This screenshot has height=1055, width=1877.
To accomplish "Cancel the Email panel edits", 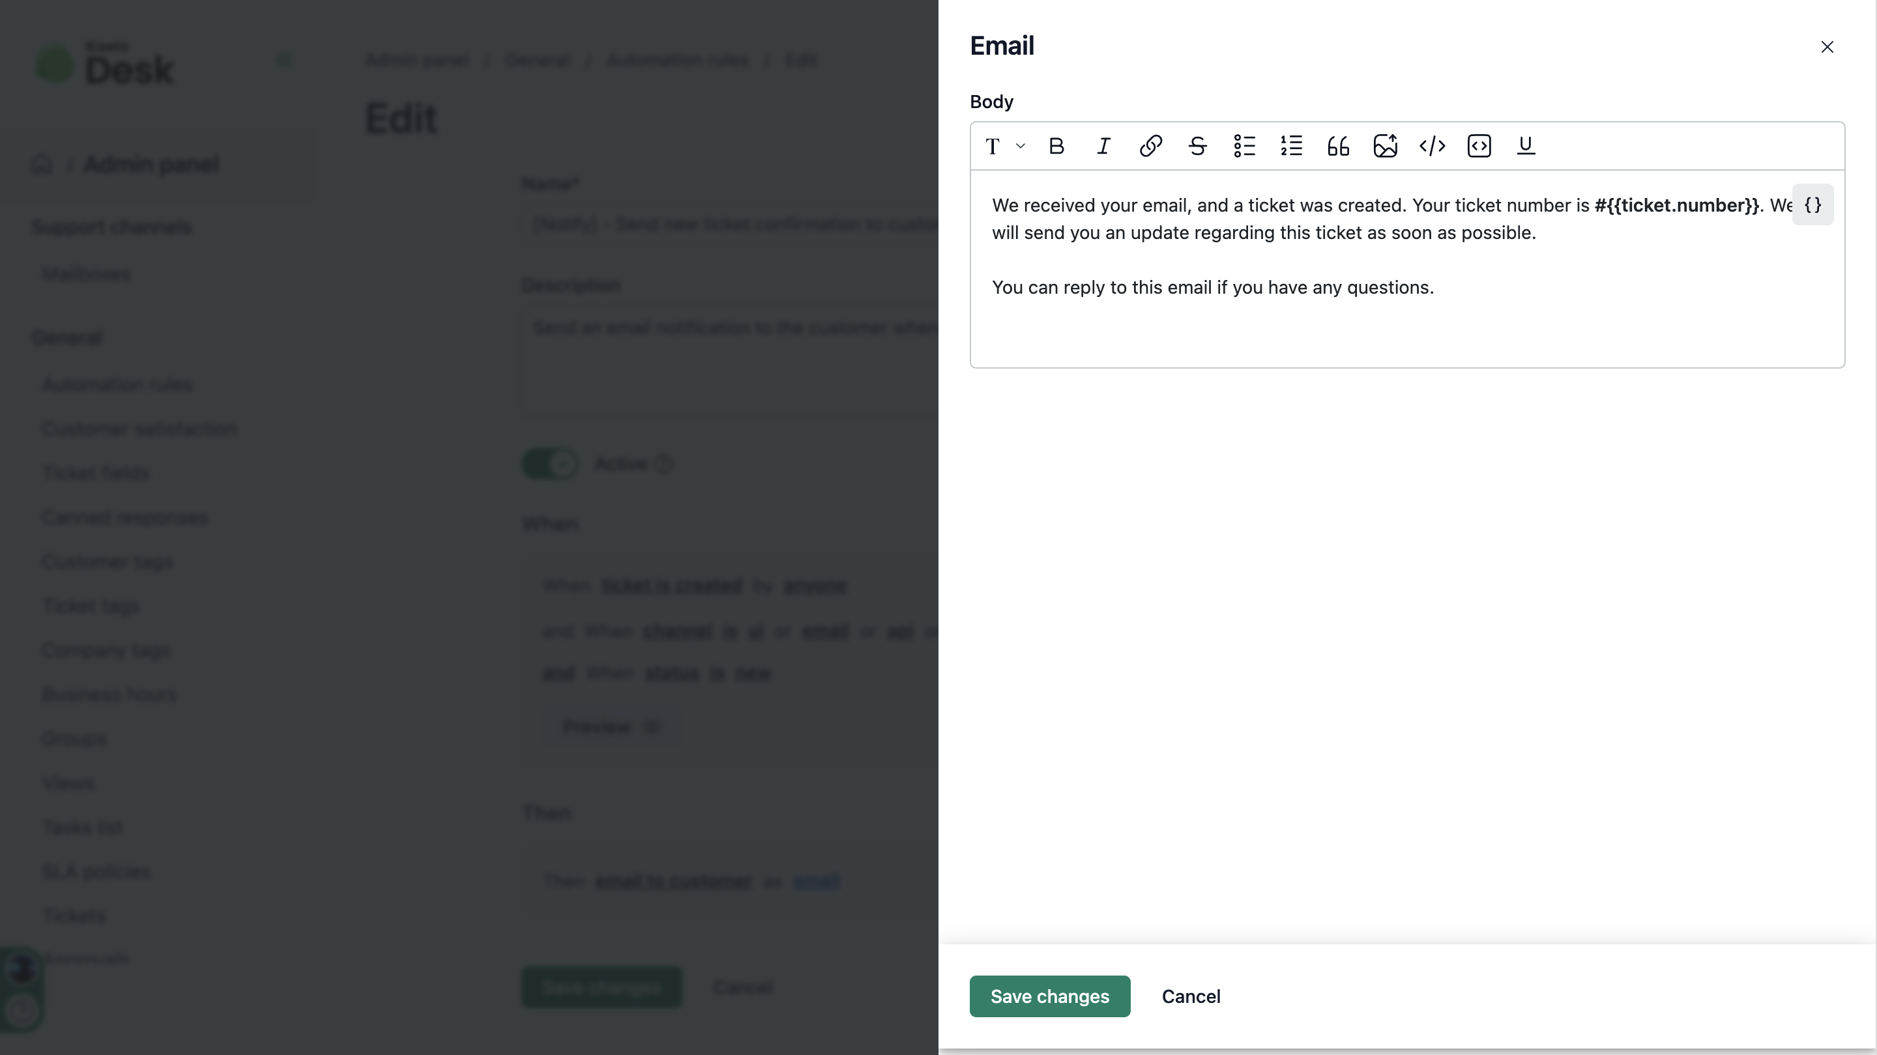I will [1191, 996].
